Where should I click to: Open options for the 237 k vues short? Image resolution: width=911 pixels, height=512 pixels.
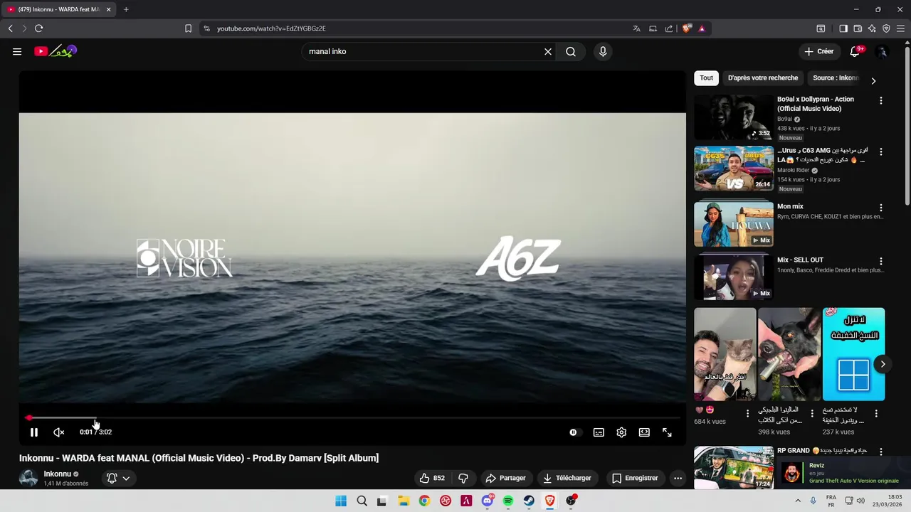(876, 413)
